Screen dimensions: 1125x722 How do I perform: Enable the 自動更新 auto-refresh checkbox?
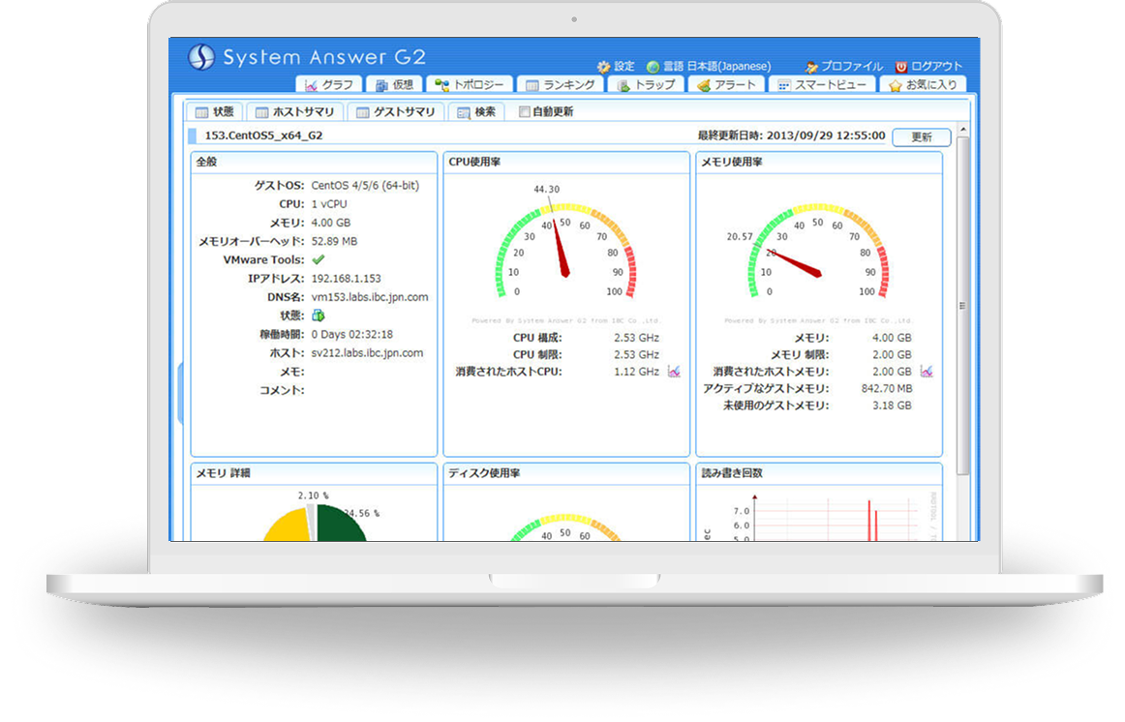tap(525, 112)
